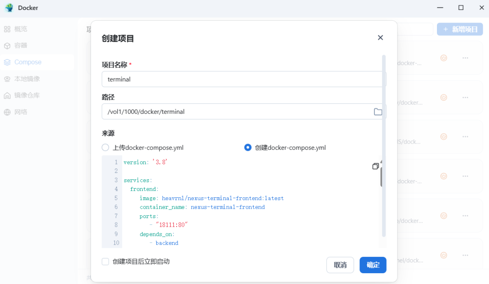Click the Compose sidebar icon

pyautogui.click(x=7, y=62)
